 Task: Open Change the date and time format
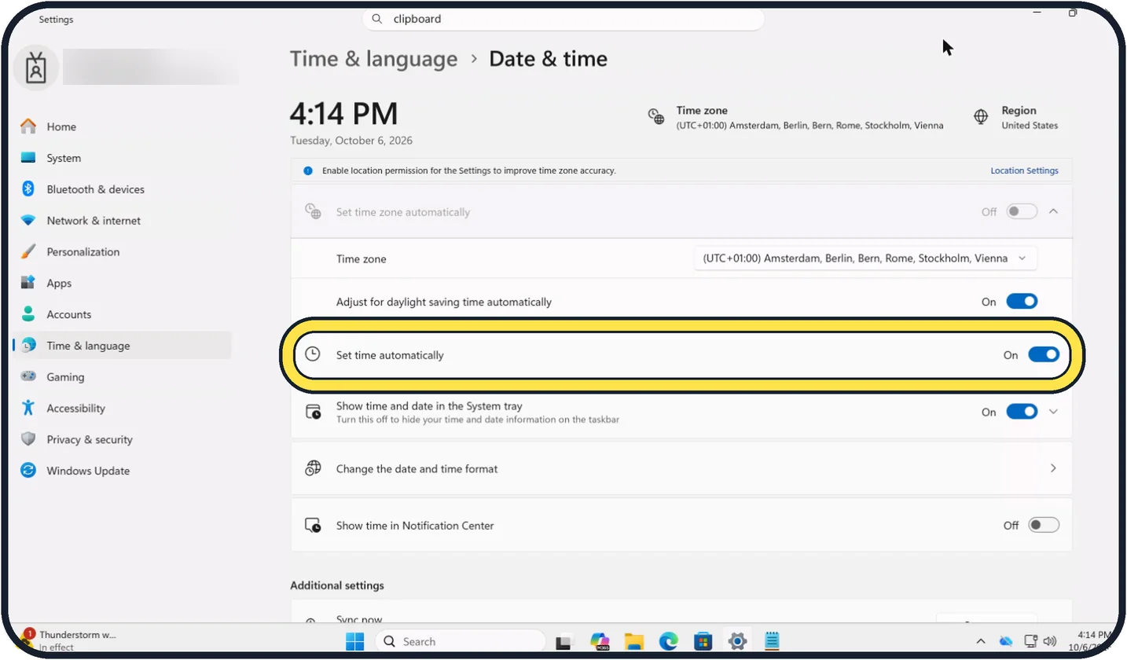681,468
